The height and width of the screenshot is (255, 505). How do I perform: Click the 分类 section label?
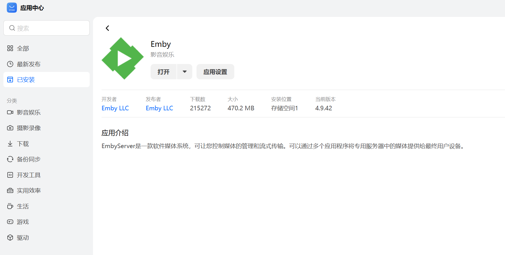coord(12,100)
